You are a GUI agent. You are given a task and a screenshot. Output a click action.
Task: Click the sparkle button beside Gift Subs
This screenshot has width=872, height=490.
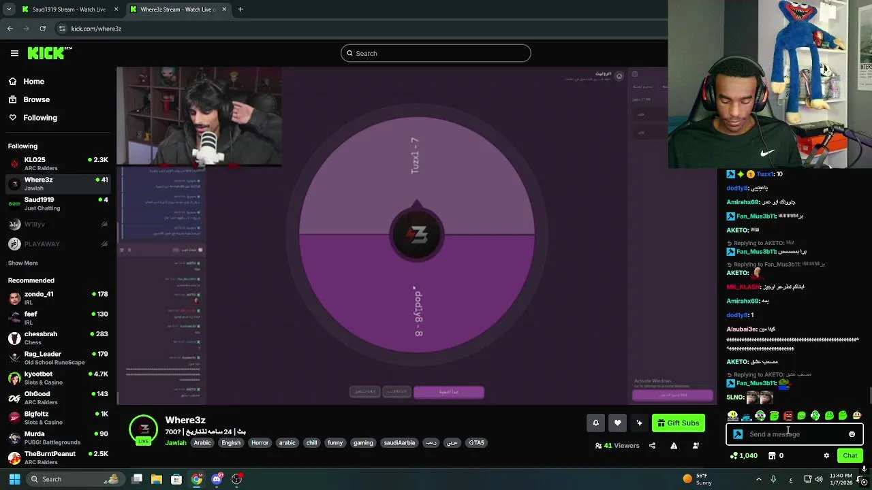click(x=639, y=423)
